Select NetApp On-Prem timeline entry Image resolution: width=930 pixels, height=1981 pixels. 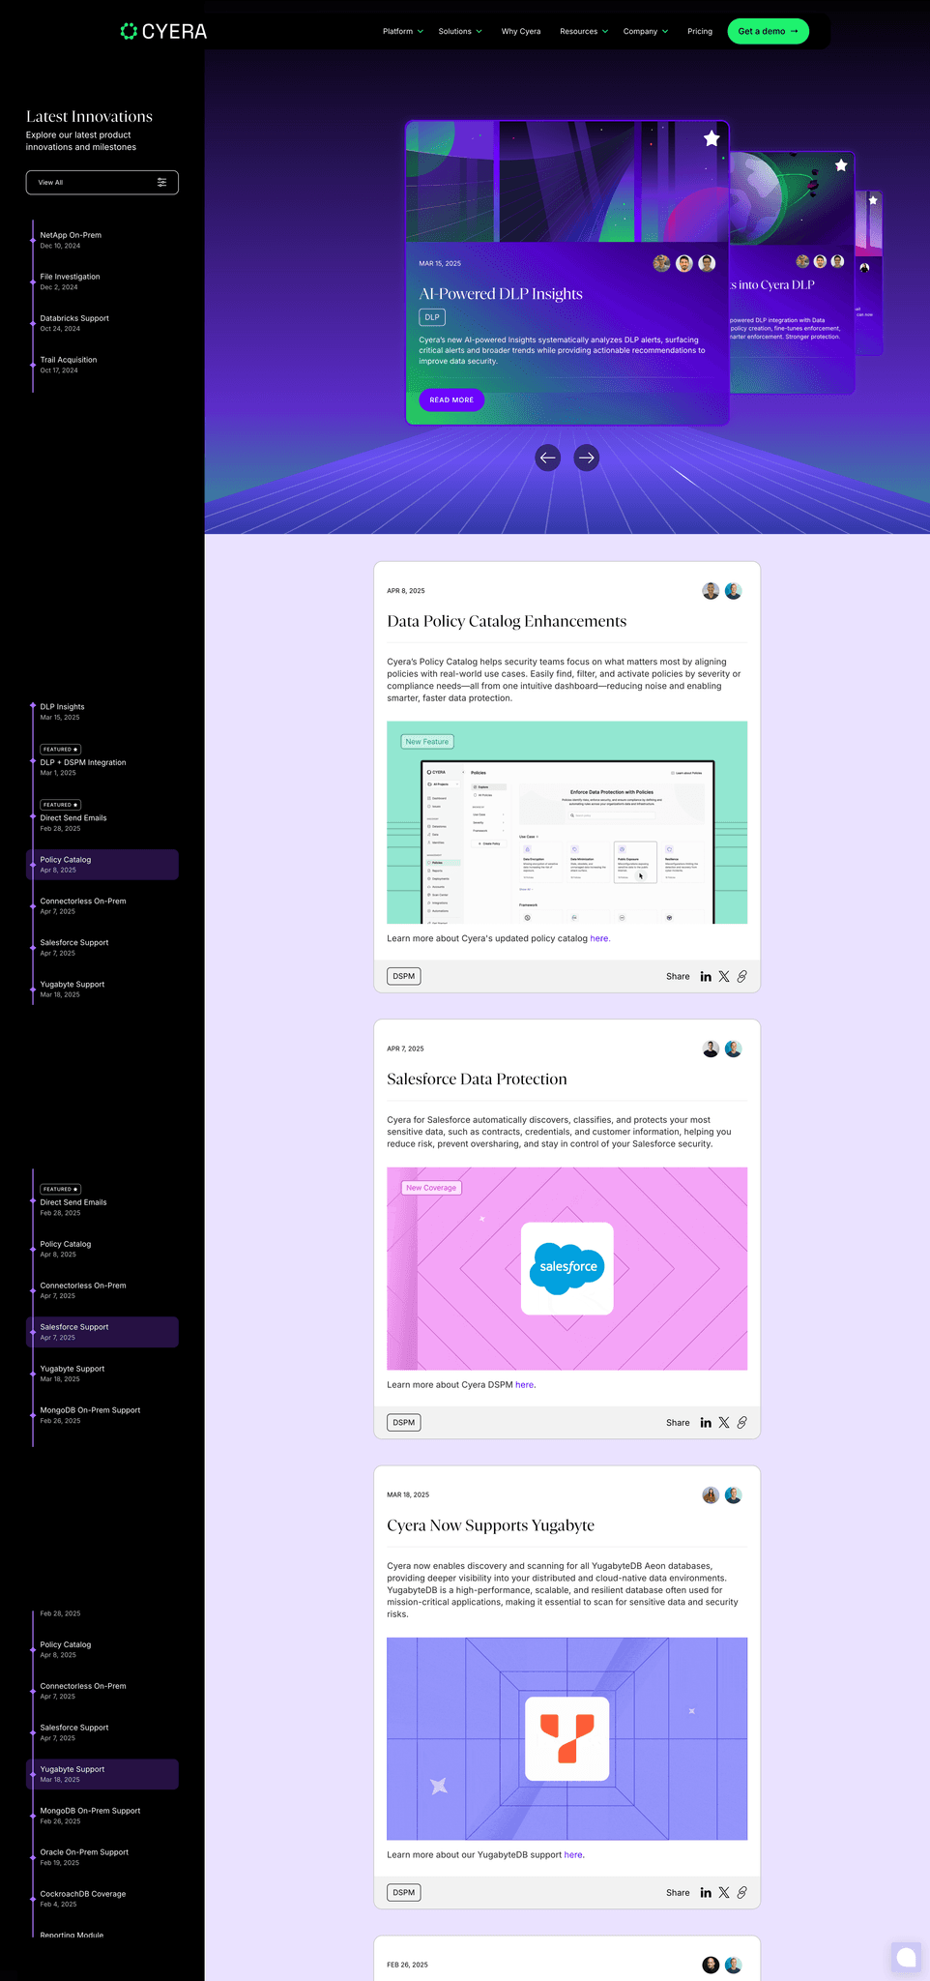[x=71, y=240]
